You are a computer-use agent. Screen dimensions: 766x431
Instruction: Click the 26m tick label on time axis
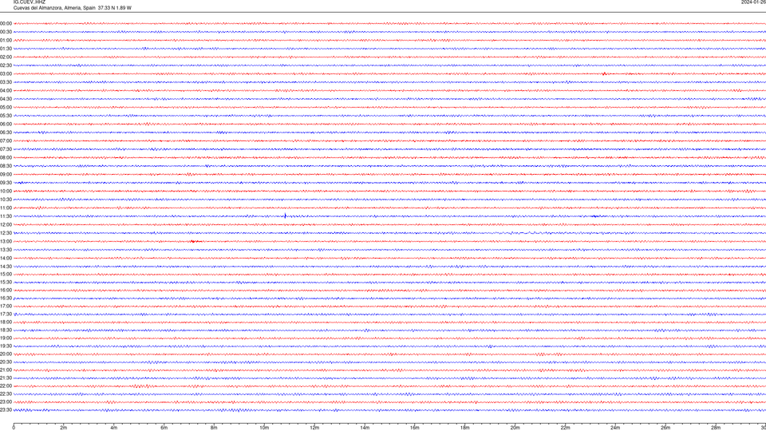(665, 428)
